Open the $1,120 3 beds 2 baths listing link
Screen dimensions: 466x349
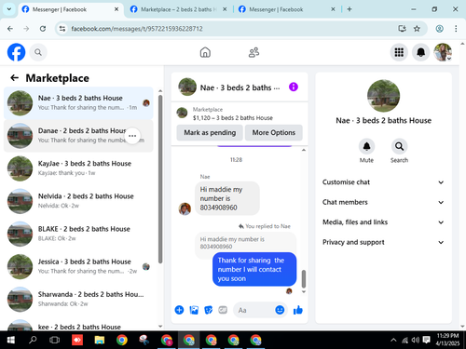tap(233, 118)
